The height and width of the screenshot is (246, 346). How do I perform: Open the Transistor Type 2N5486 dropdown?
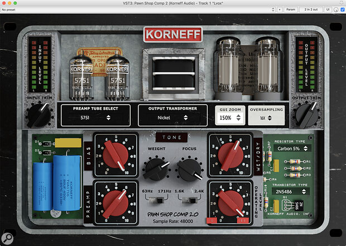click(x=291, y=192)
